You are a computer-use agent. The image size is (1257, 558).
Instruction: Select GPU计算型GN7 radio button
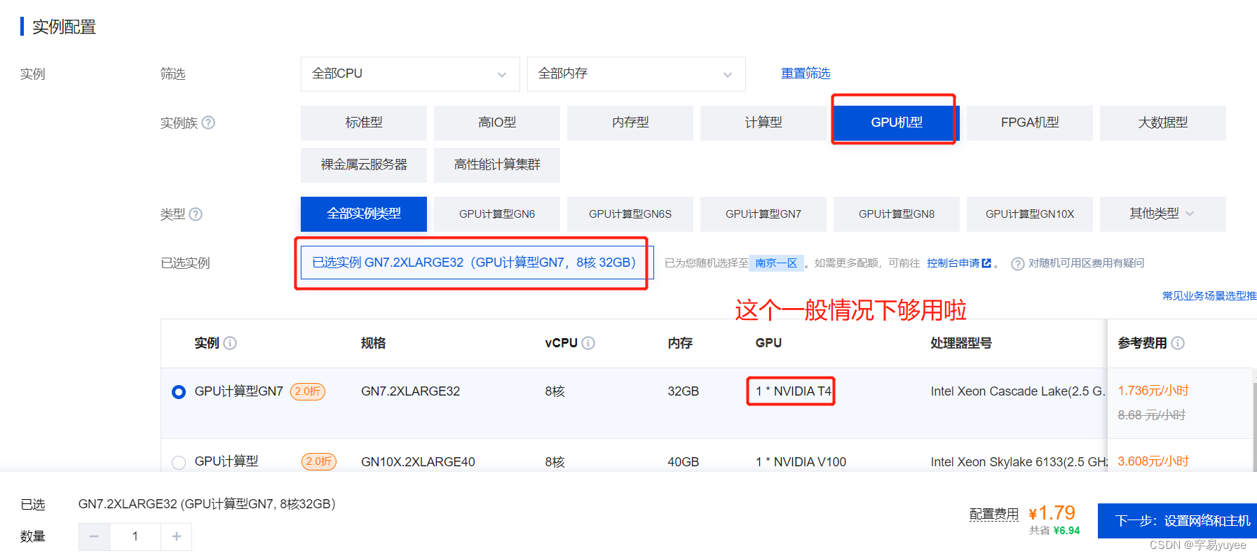click(179, 392)
